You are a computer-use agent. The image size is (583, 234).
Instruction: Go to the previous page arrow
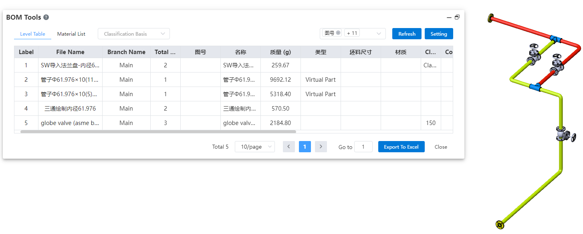click(x=288, y=147)
